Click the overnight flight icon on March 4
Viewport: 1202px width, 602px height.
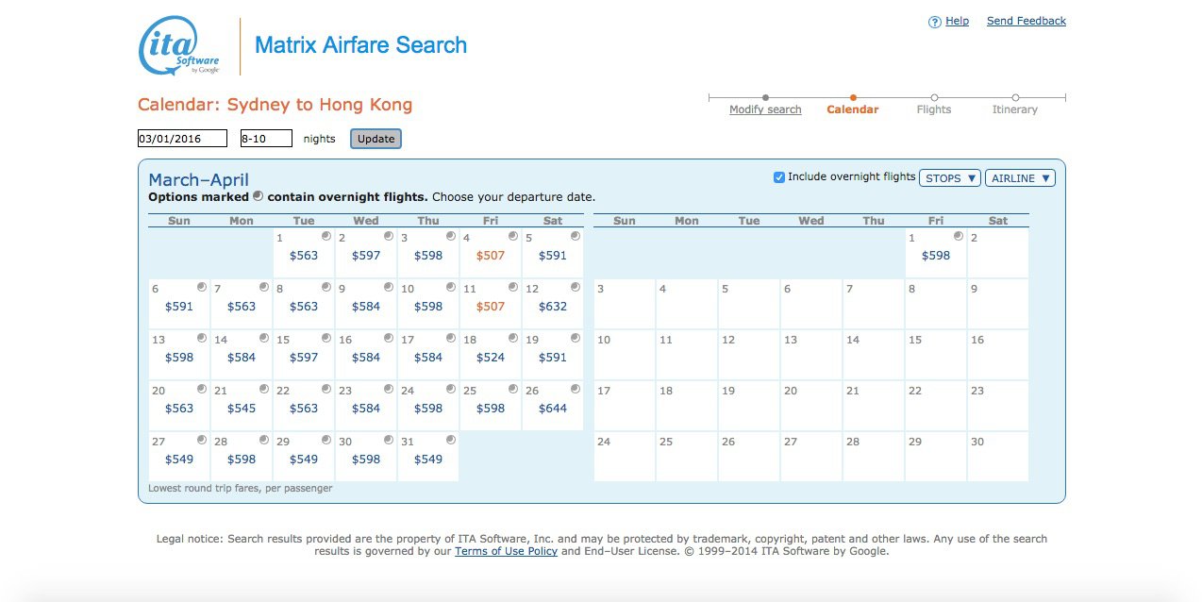[x=512, y=236]
